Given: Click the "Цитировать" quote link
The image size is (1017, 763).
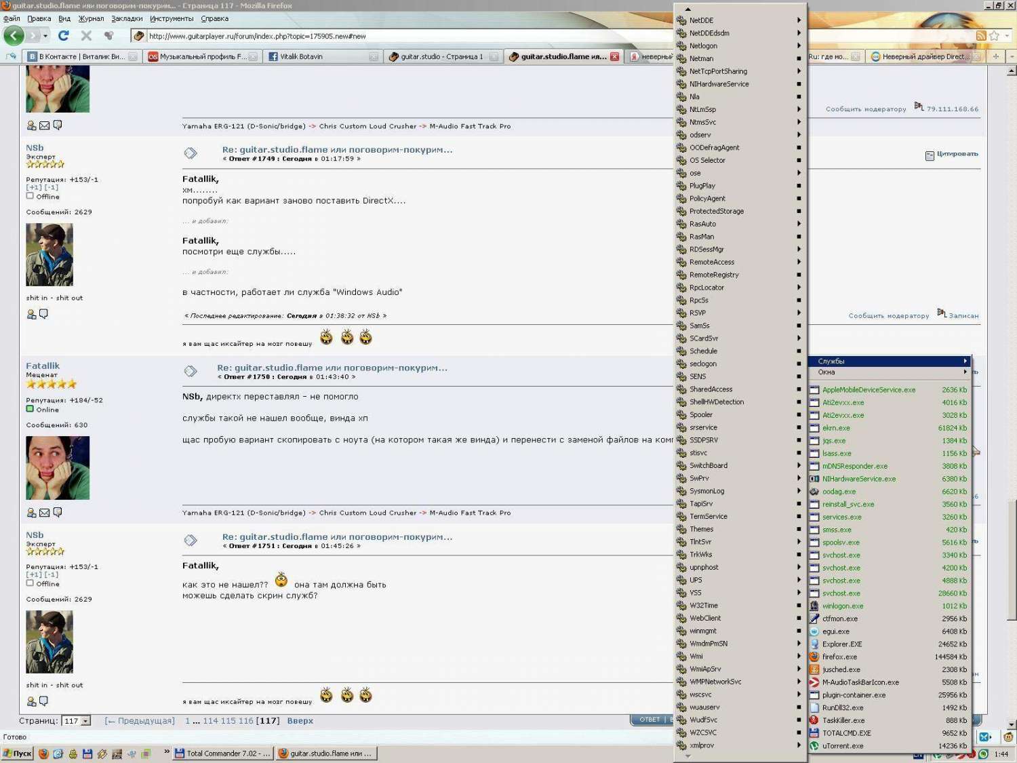Looking at the screenshot, I should (957, 154).
